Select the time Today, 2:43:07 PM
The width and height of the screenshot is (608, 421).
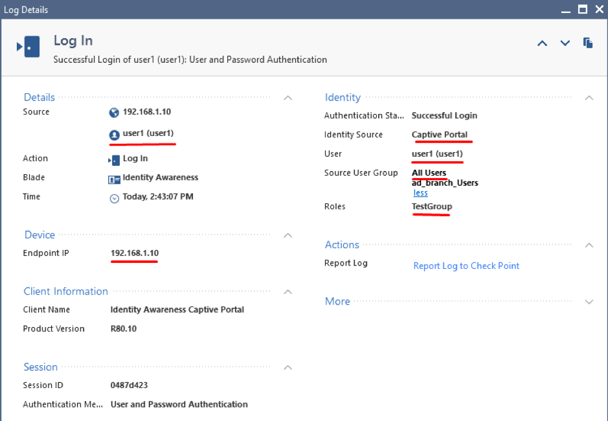[158, 197]
